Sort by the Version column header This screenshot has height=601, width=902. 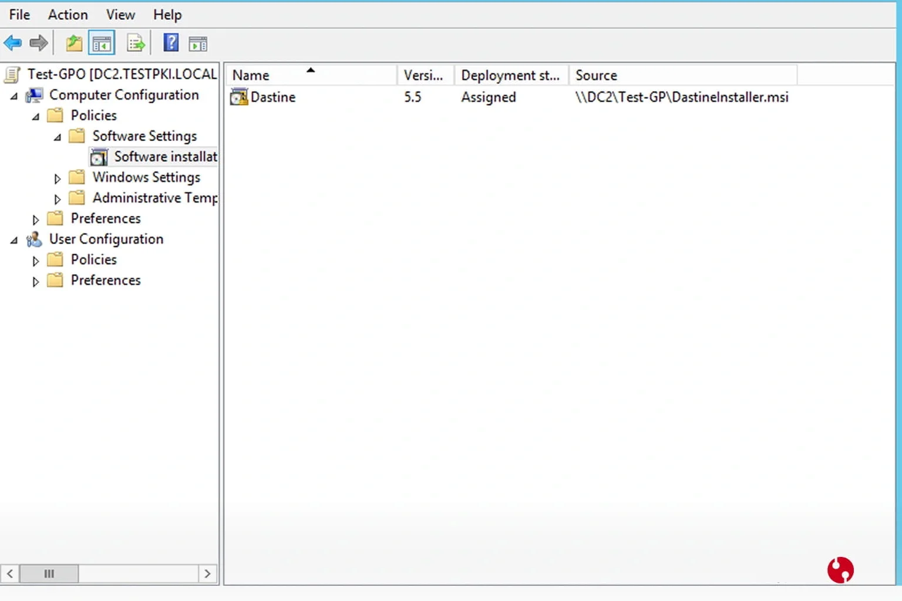pos(425,75)
